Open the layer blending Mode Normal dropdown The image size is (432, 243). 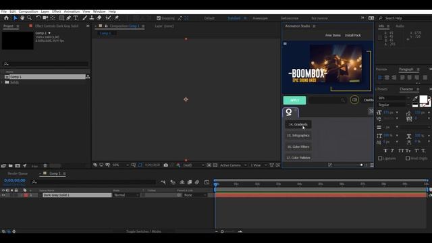126,195
